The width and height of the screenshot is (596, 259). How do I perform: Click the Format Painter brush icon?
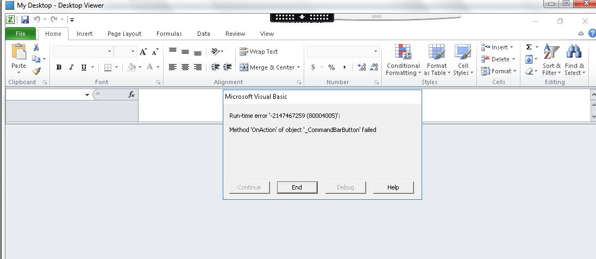pos(36,71)
